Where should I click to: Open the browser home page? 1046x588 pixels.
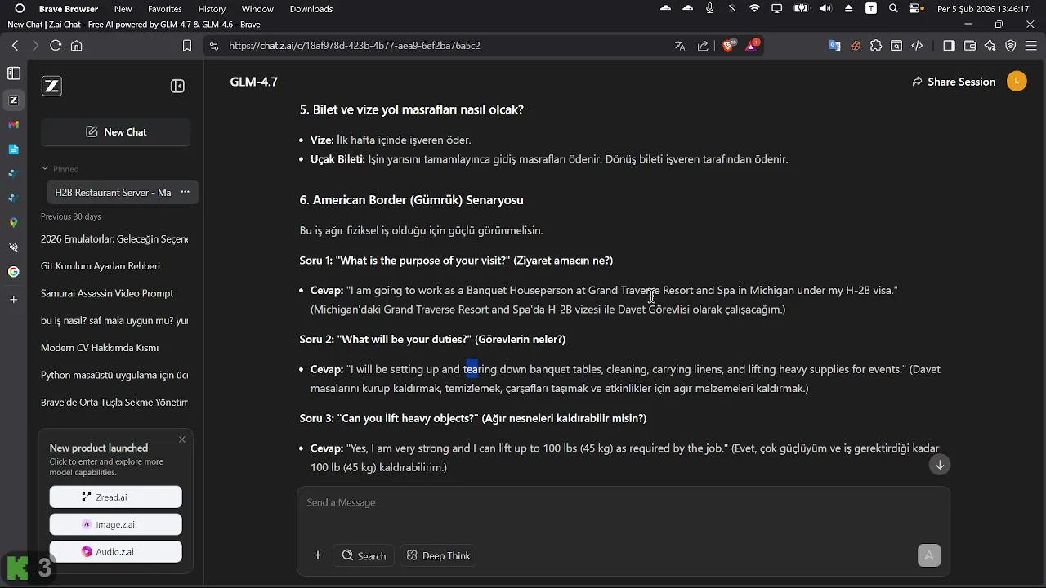77,46
